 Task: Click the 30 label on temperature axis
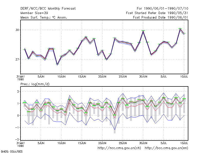pyautogui.click(x=17, y=30)
